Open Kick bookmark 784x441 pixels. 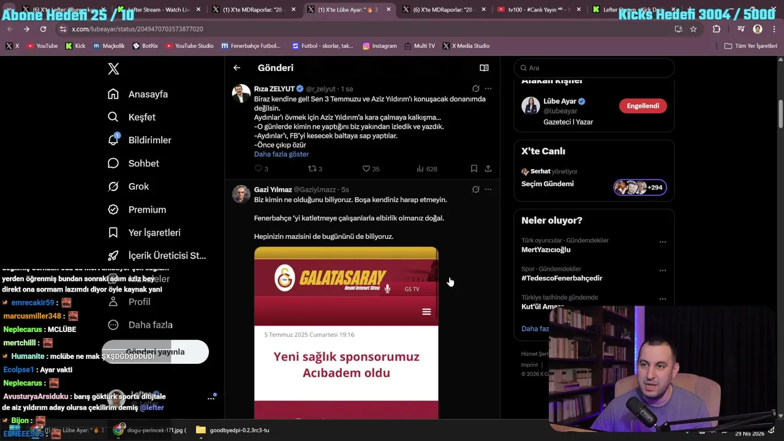pyautogui.click(x=75, y=46)
